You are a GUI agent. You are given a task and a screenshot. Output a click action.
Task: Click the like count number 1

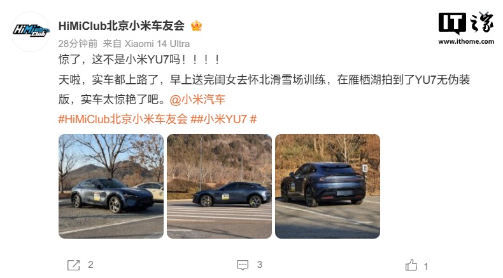pos(426,266)
